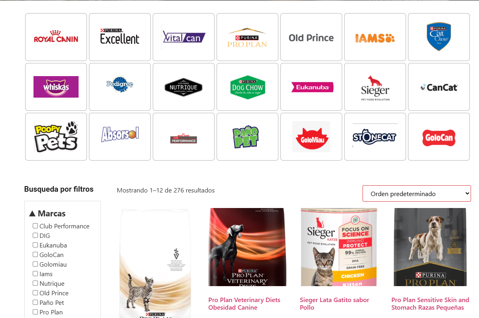Open the Pedigree brand tile

pyautogui.click(x=120, y=87)
